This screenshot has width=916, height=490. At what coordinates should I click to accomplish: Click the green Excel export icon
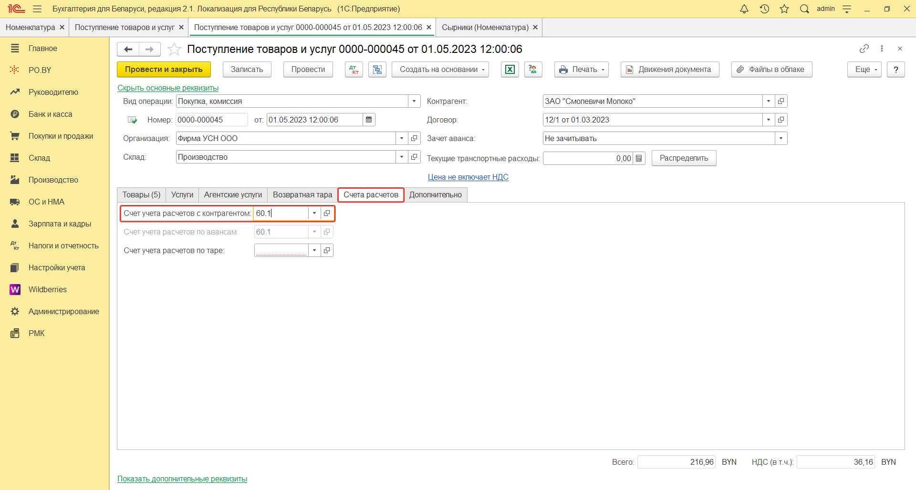click(x=510, y=70)
